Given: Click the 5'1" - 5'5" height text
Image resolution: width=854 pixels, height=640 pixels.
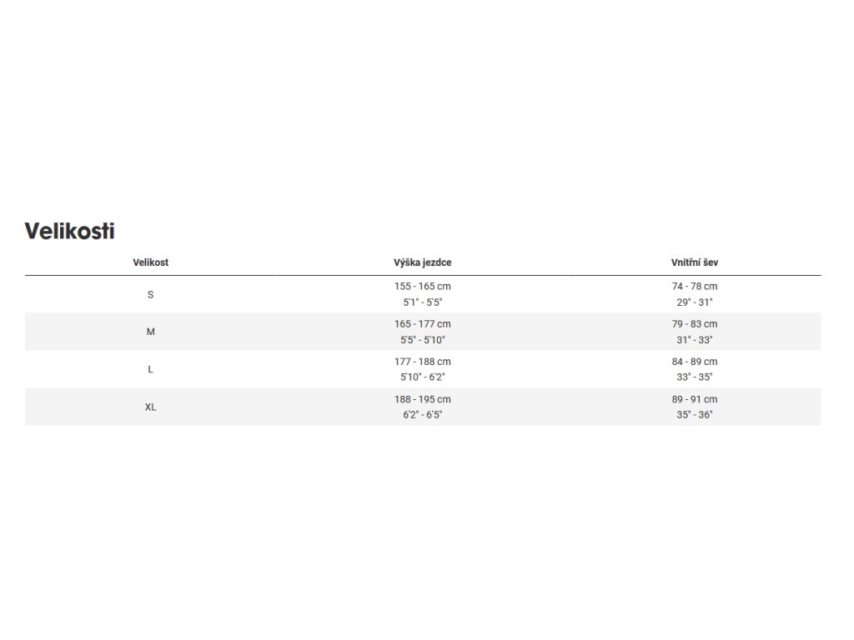Looking at the screenshot, I should point(422,302).
